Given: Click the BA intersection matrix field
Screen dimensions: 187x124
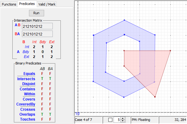Looking at the screenshot, I should click(x=37, y=34).
